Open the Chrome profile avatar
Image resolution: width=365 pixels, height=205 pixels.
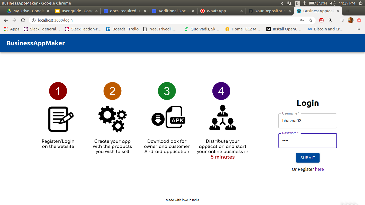pos(351,20)
